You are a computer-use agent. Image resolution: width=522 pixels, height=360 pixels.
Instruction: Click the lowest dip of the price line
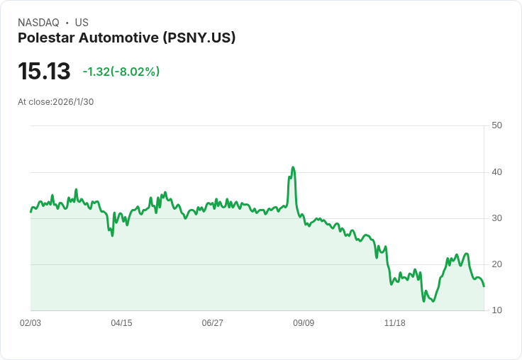pos(433,302)
